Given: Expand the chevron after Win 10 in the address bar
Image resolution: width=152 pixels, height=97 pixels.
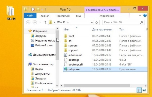Looking at the screenshot, I should click(68, 22).
